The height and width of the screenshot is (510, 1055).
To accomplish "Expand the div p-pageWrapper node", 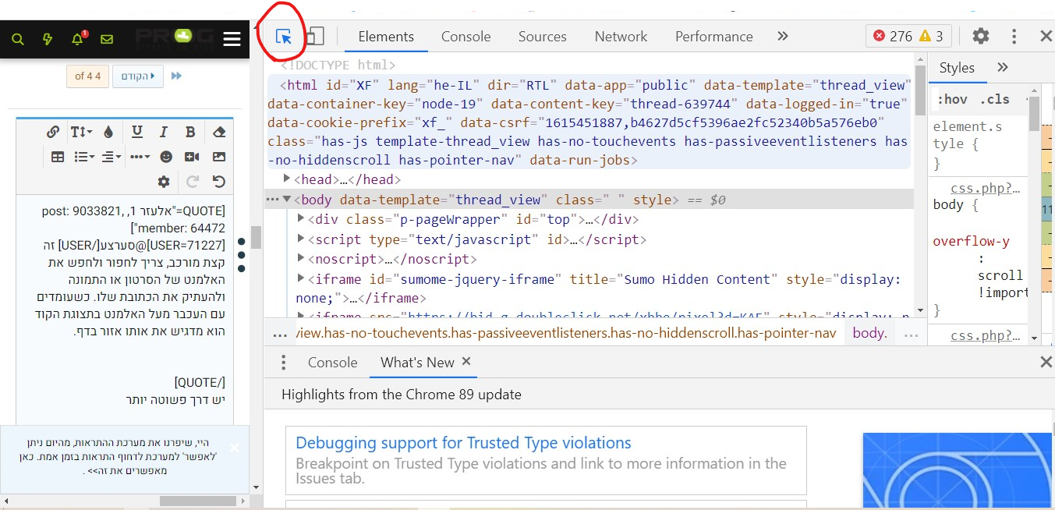I will coord(302,219).
